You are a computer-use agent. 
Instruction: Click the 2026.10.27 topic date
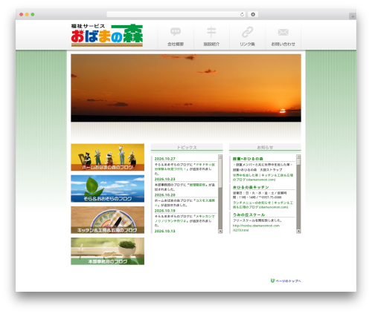coord(164,159)
